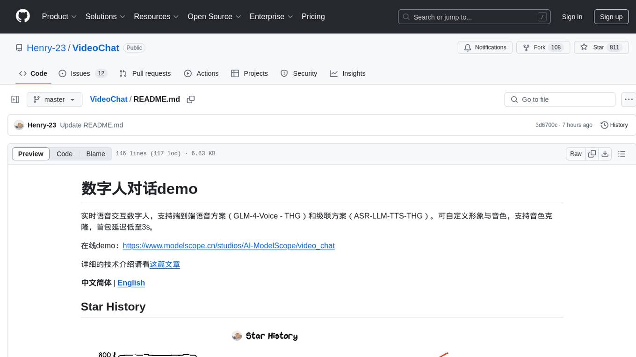Click the fork count 108
636x357 pixels.
(x=556, y=48)
